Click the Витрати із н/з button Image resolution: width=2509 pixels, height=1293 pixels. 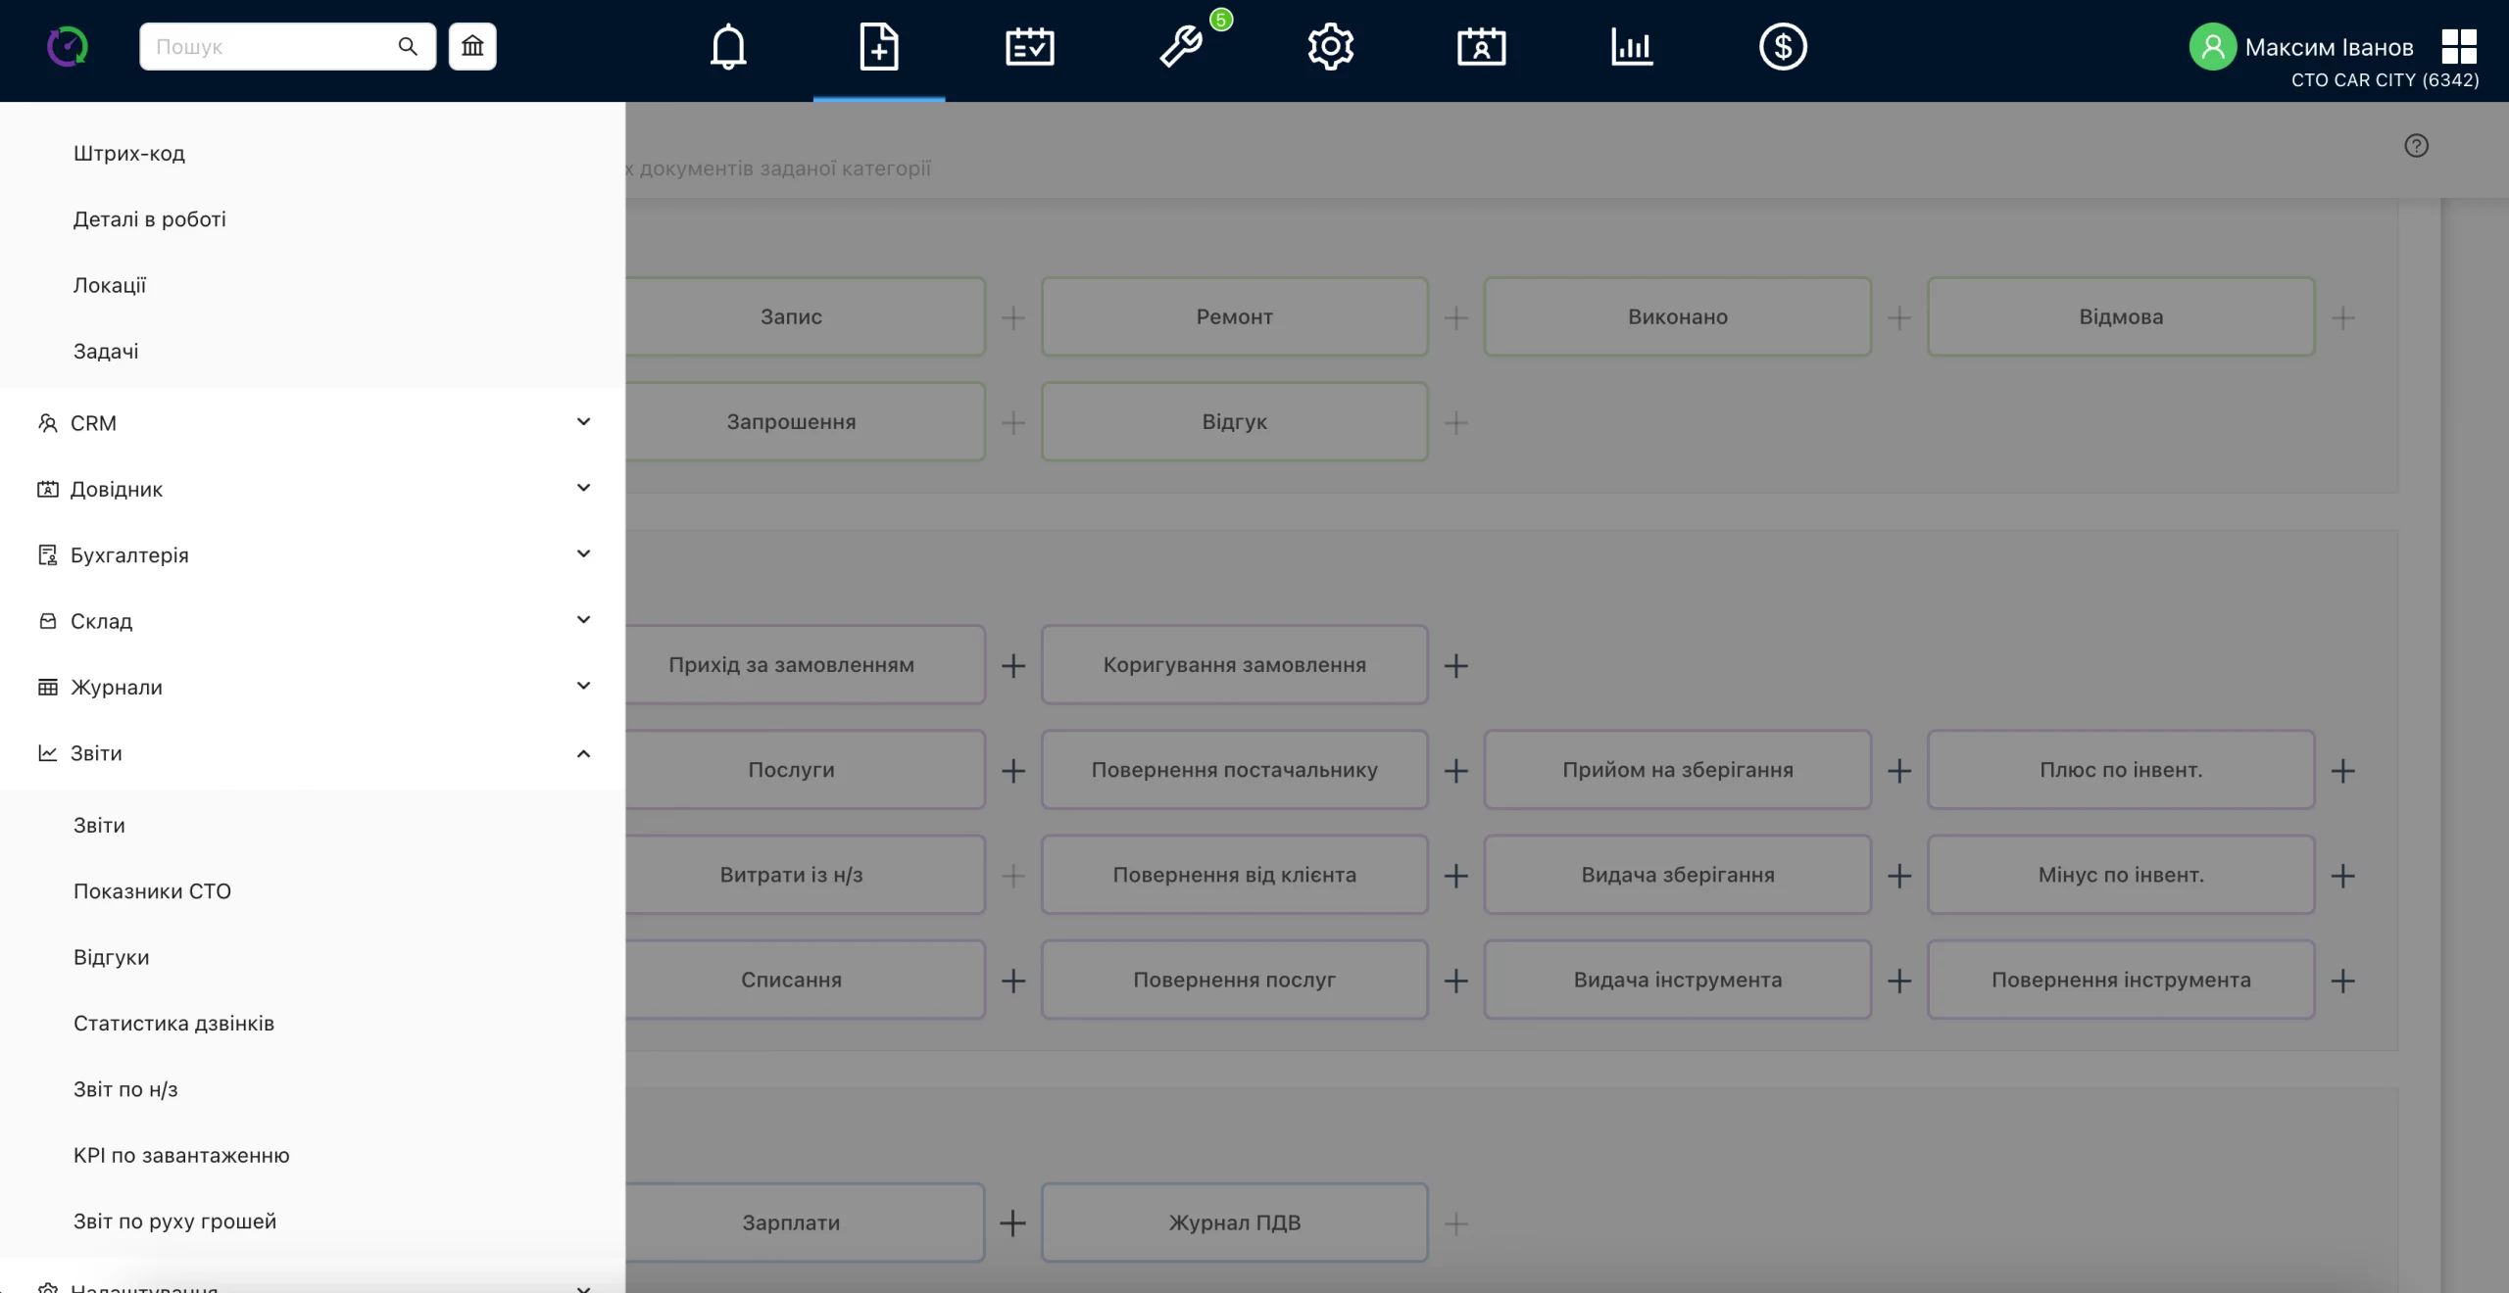(806, 875)
